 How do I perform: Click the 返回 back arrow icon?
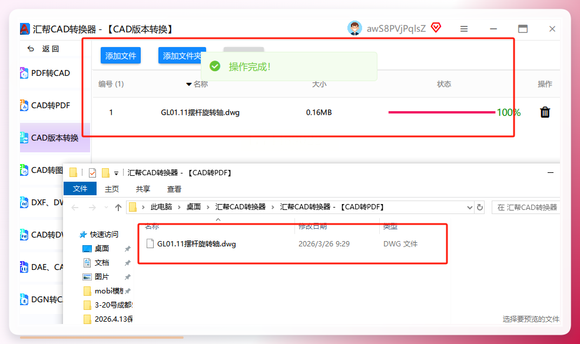(31, 49)
